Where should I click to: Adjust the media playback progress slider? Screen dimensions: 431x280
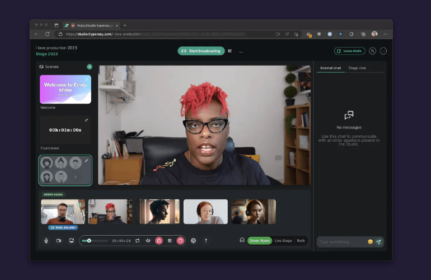95,241
